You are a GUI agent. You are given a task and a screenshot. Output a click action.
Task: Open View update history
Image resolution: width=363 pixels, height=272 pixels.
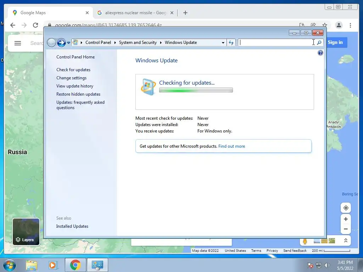[x=75, y=86]
